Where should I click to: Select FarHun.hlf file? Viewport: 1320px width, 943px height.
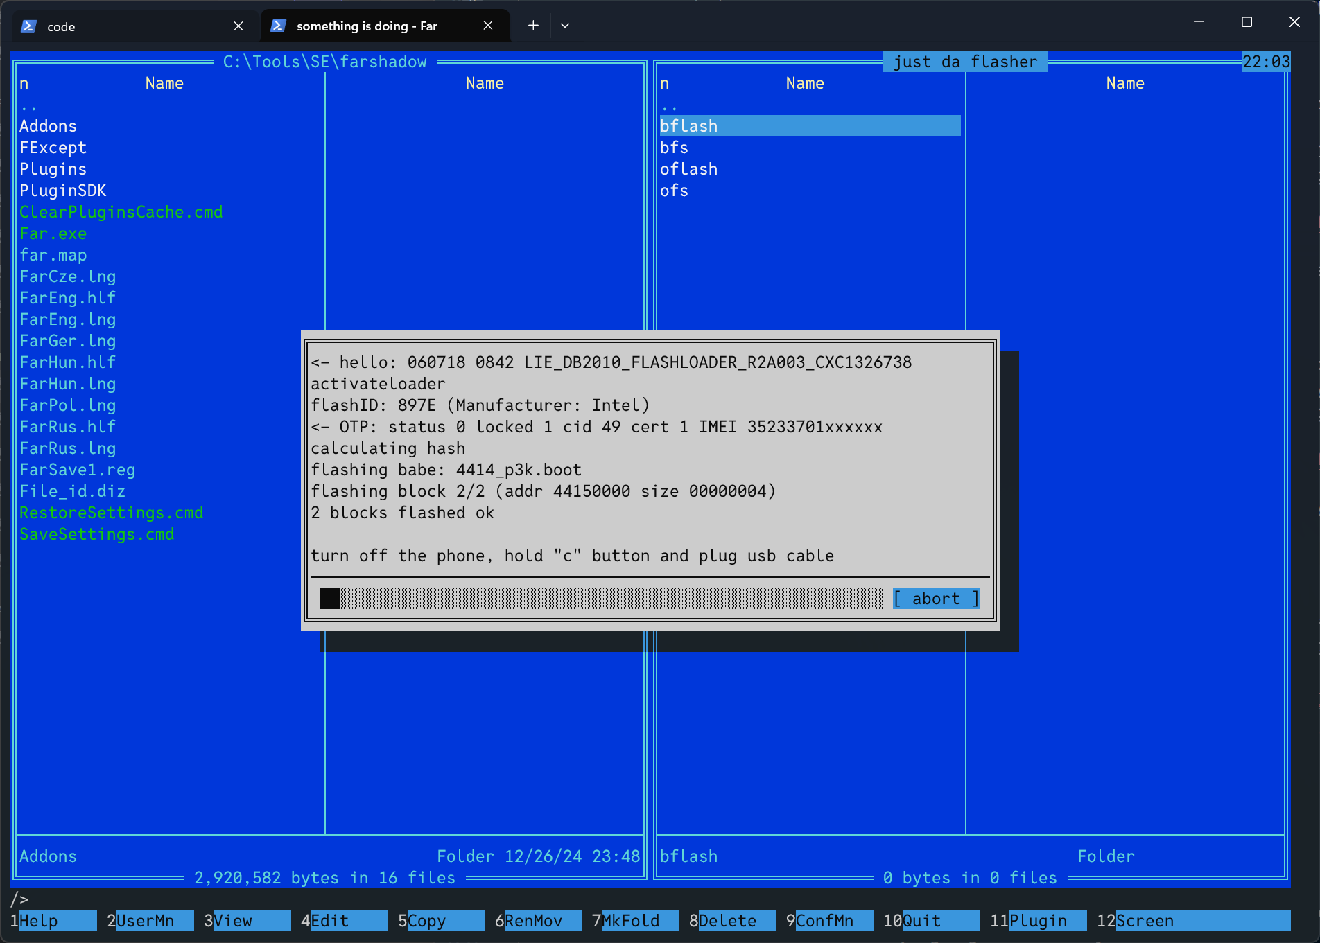pyautogui.click(x=67, y=362)
